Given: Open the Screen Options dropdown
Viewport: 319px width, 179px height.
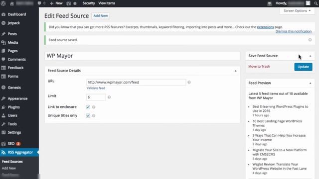Looking at the screenshot, I should [x=297, y=11].
